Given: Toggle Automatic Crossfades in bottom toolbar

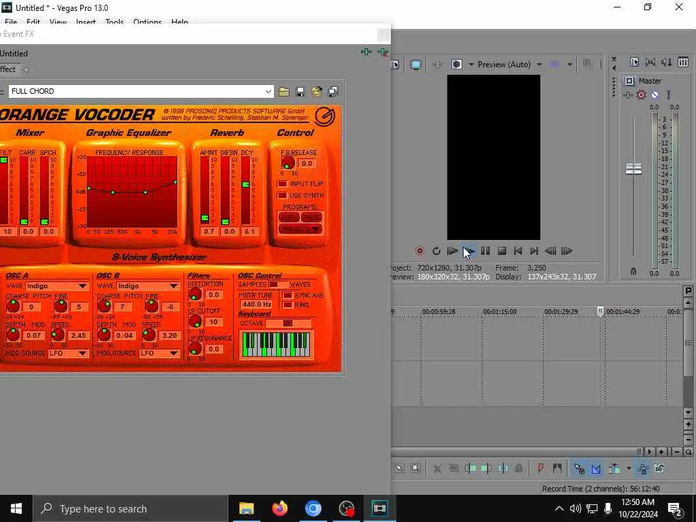Looking at the screenshot, I should 595,468.
